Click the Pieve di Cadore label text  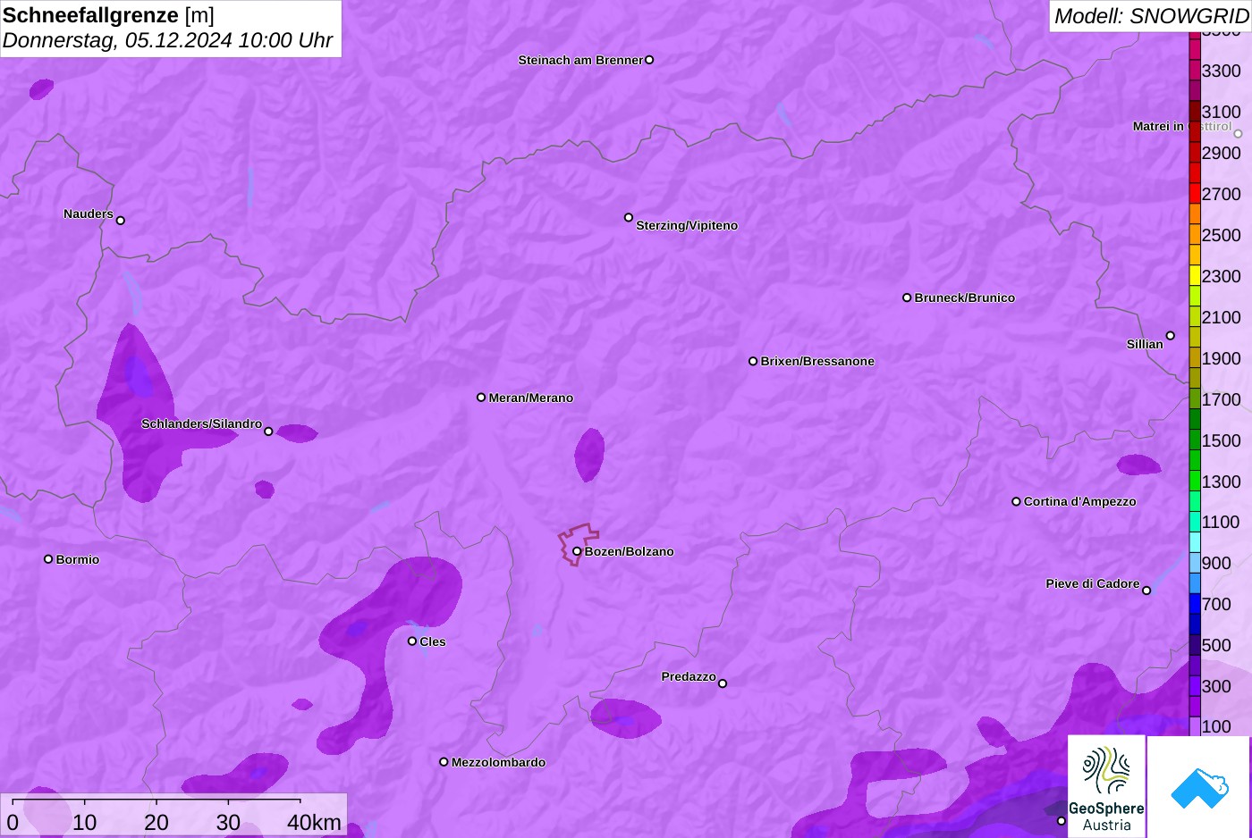pos(1093,583)
